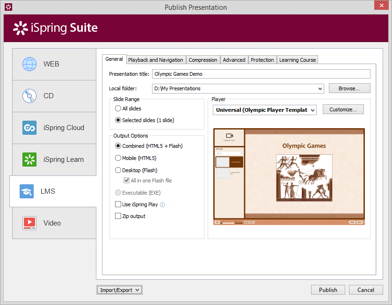
Task: Select the All slides radio button
Action: pyautogui.click(x=118, y=109)
